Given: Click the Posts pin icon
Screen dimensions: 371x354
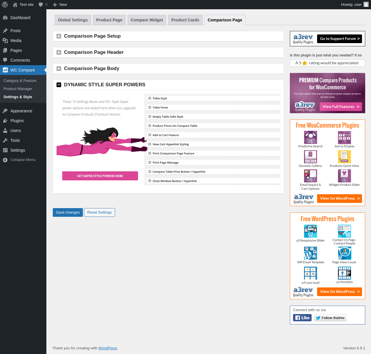Looking at the screenshot, I should (5, 31).
